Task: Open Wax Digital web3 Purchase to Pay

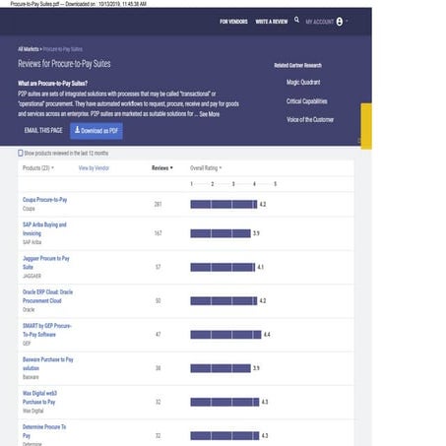Action: point(39,398)
